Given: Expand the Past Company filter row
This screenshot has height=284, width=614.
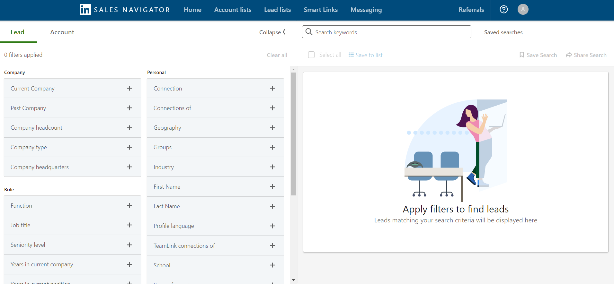Looking at the screenshot, I should pyautogui.click(x=72, y=108).
